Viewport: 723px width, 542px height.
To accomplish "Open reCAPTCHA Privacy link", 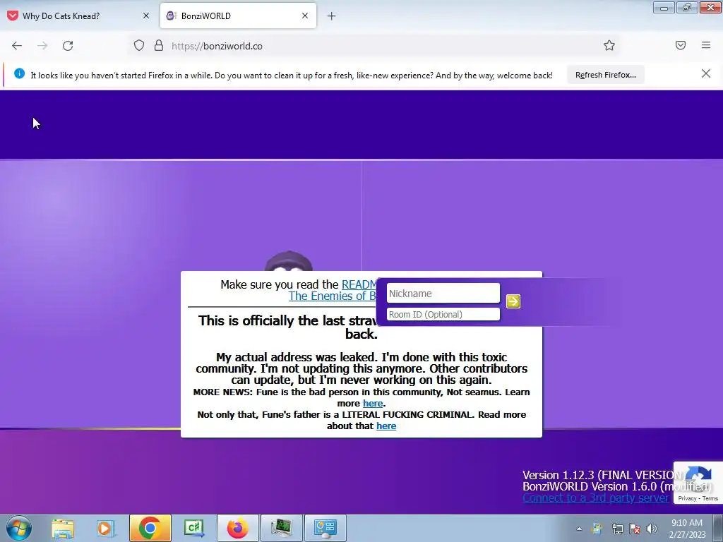I will (x=687, y=498).
